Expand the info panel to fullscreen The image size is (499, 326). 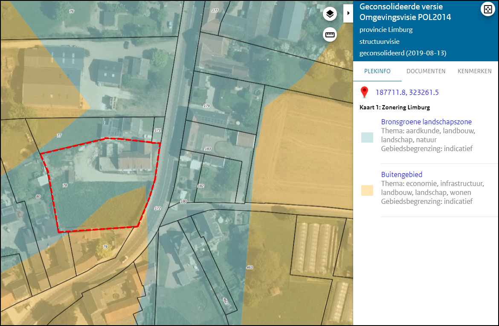click(487, 9)
